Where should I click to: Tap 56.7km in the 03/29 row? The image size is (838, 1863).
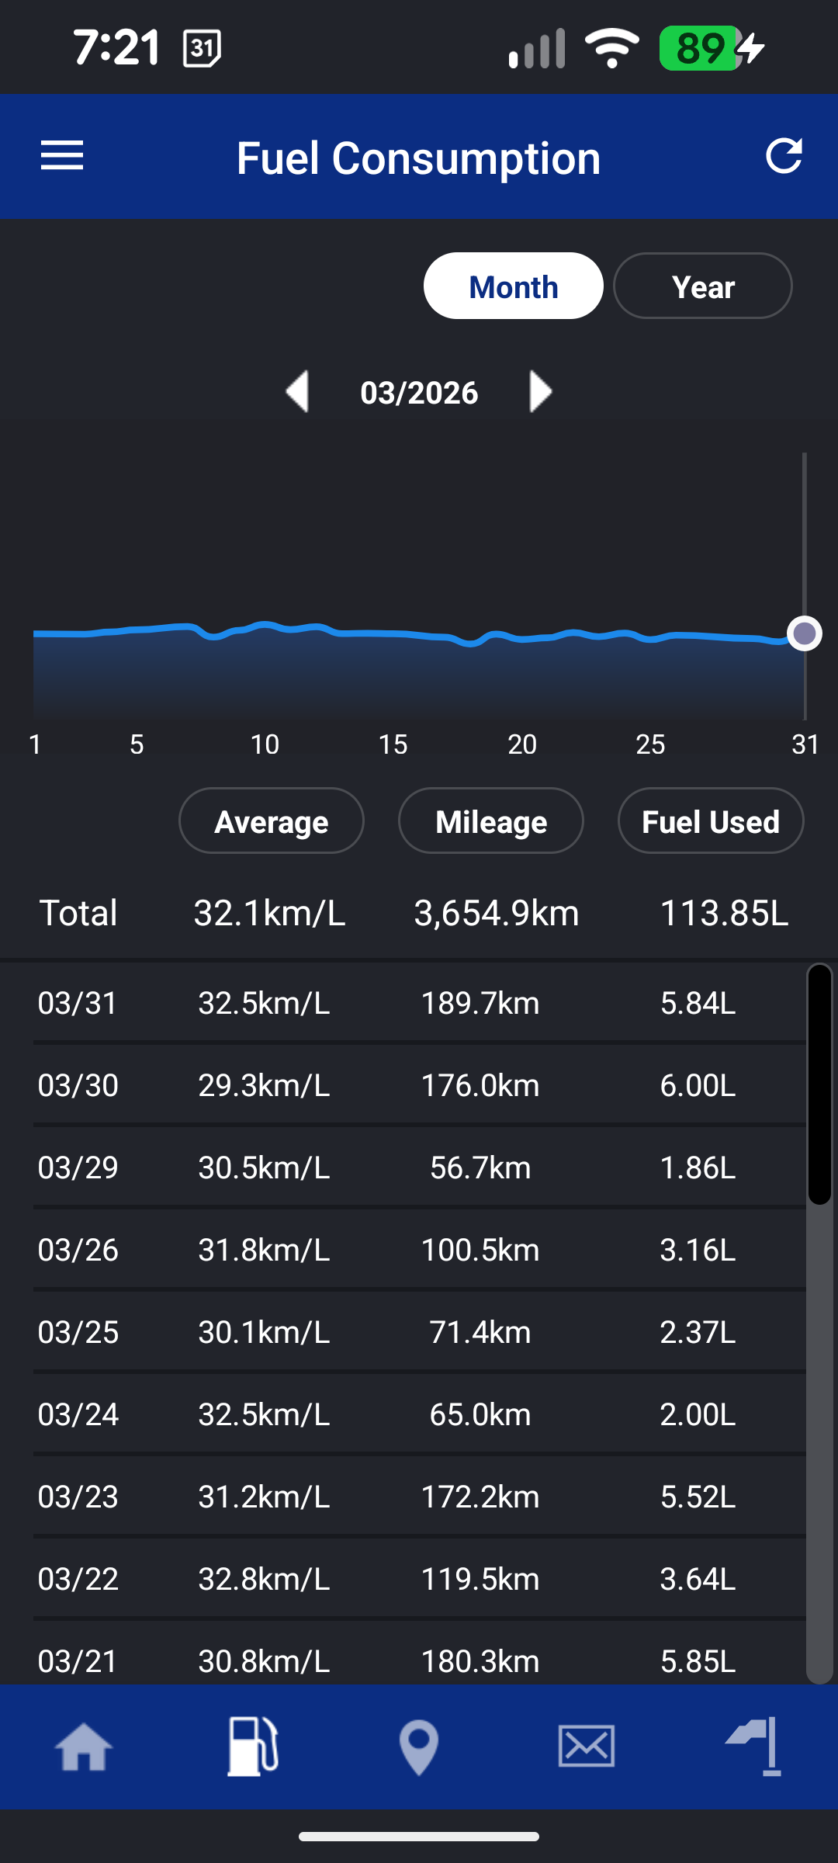point(480,1167)
